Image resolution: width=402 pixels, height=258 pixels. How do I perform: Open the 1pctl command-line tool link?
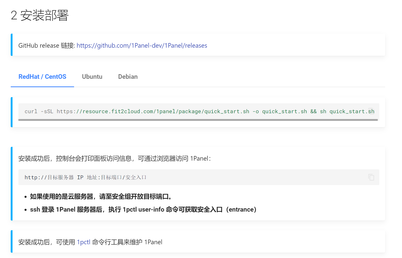coord(84,242)
